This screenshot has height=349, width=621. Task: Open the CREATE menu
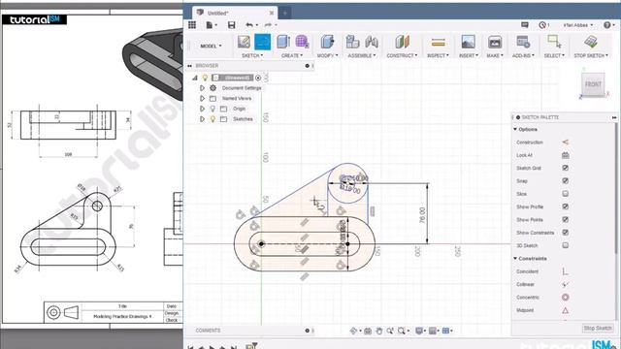coord(292,56)
